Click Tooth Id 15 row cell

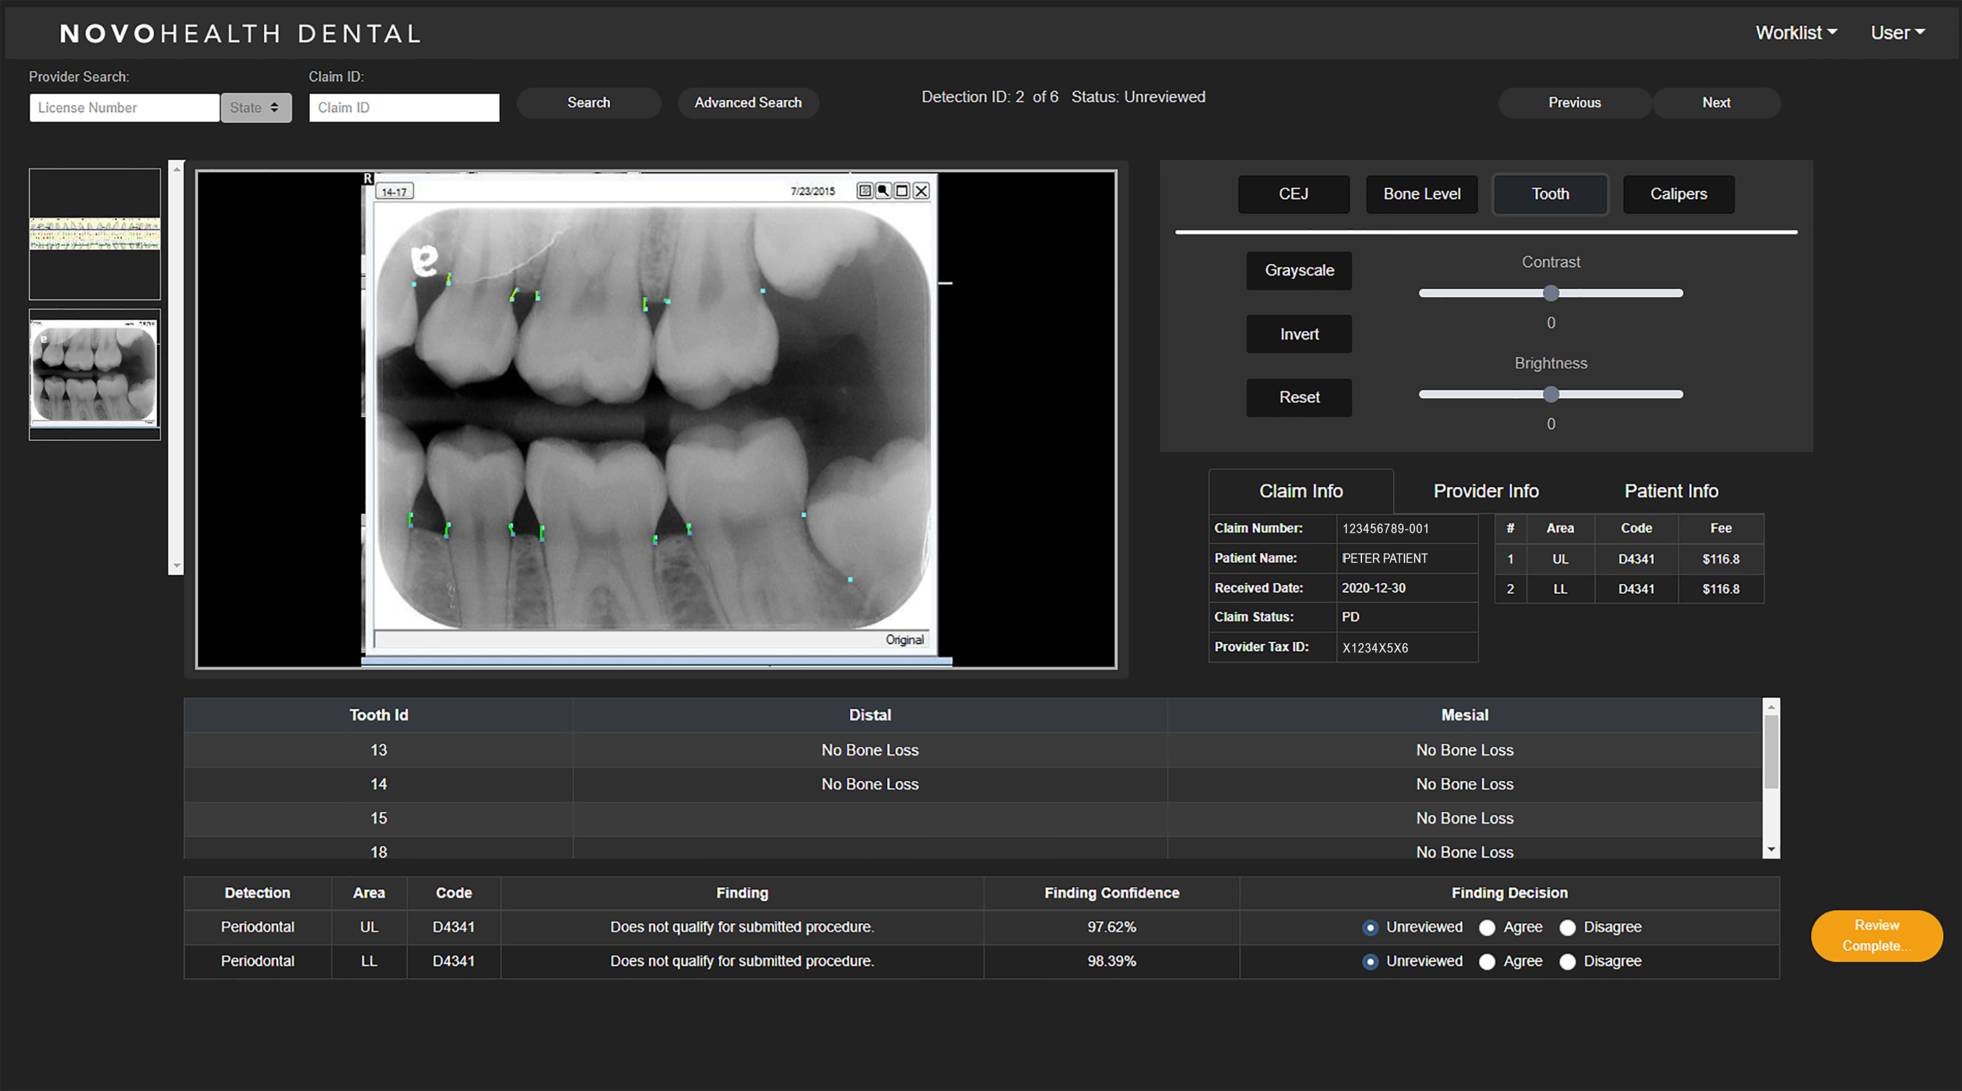(x=379, y=818)
